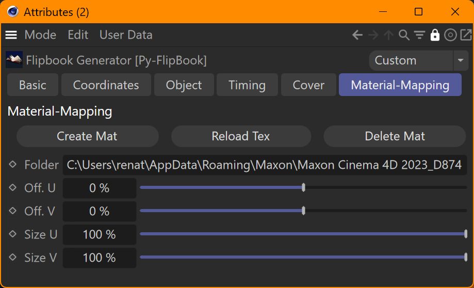This screenshot has width=474, height=288.
Task: Select the Material-Mapping tab
Action: coord(400,85)
